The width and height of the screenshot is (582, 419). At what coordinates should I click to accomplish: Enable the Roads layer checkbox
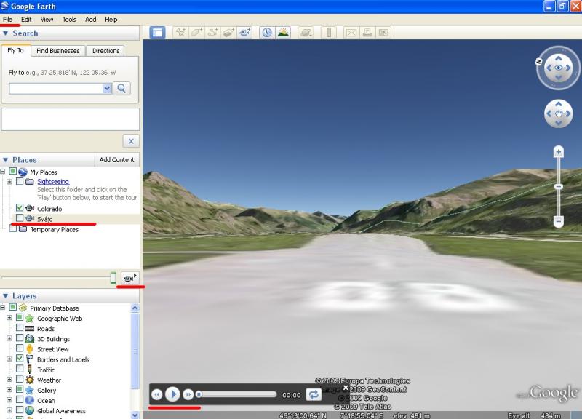point(20,329)
